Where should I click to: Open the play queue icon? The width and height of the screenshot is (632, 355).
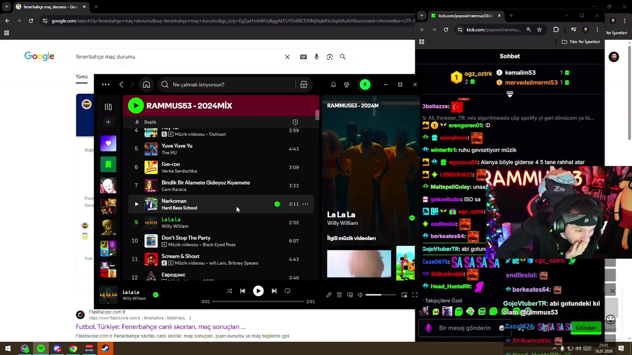click(x=339, y=295)
